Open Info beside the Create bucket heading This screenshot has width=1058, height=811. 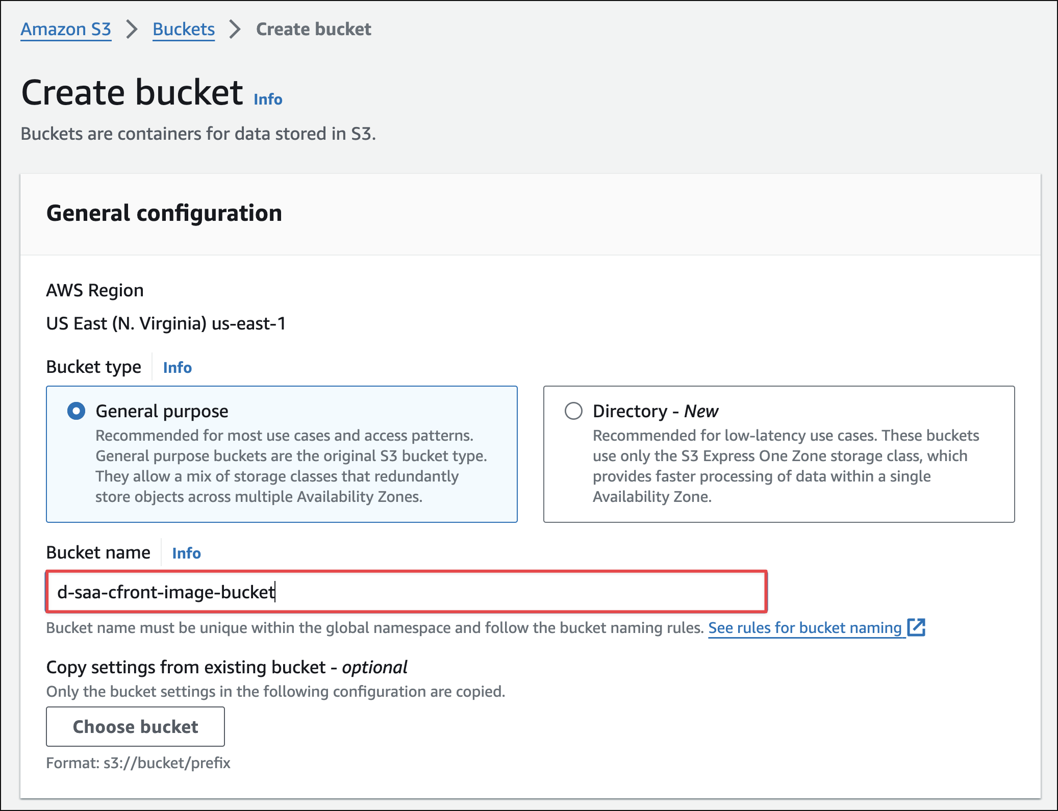coord(268,99)
